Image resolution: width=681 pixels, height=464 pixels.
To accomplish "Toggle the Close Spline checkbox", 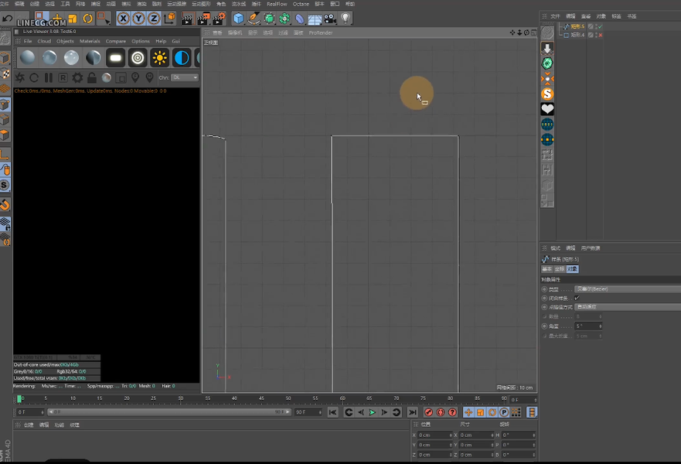I will tap(577, 298).
